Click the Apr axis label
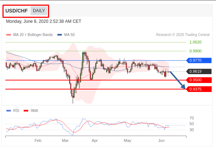This screenshot has width=216, height=149. point(95,140)
